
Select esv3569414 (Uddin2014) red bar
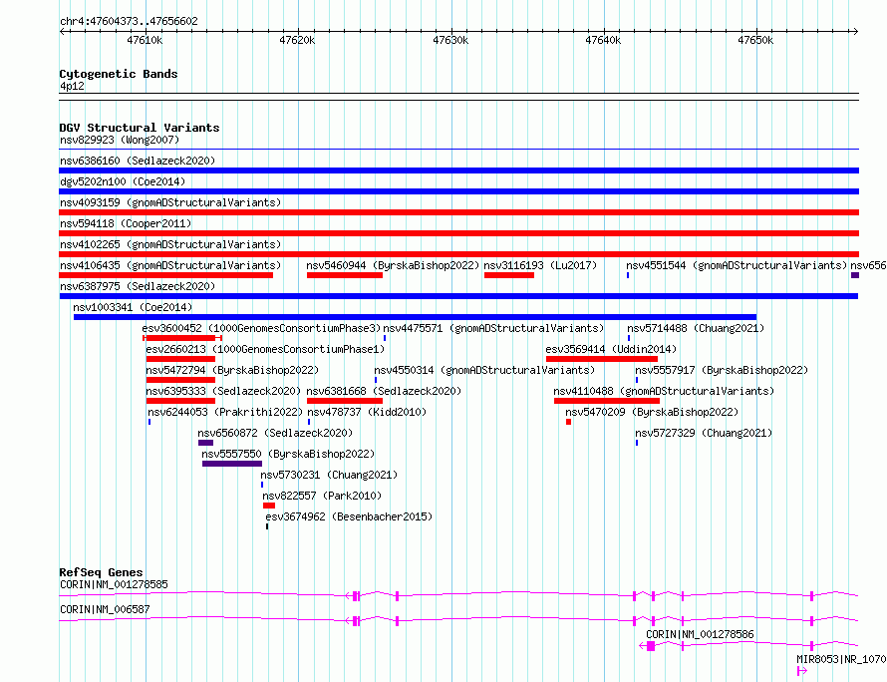click(x=602, y=359)
